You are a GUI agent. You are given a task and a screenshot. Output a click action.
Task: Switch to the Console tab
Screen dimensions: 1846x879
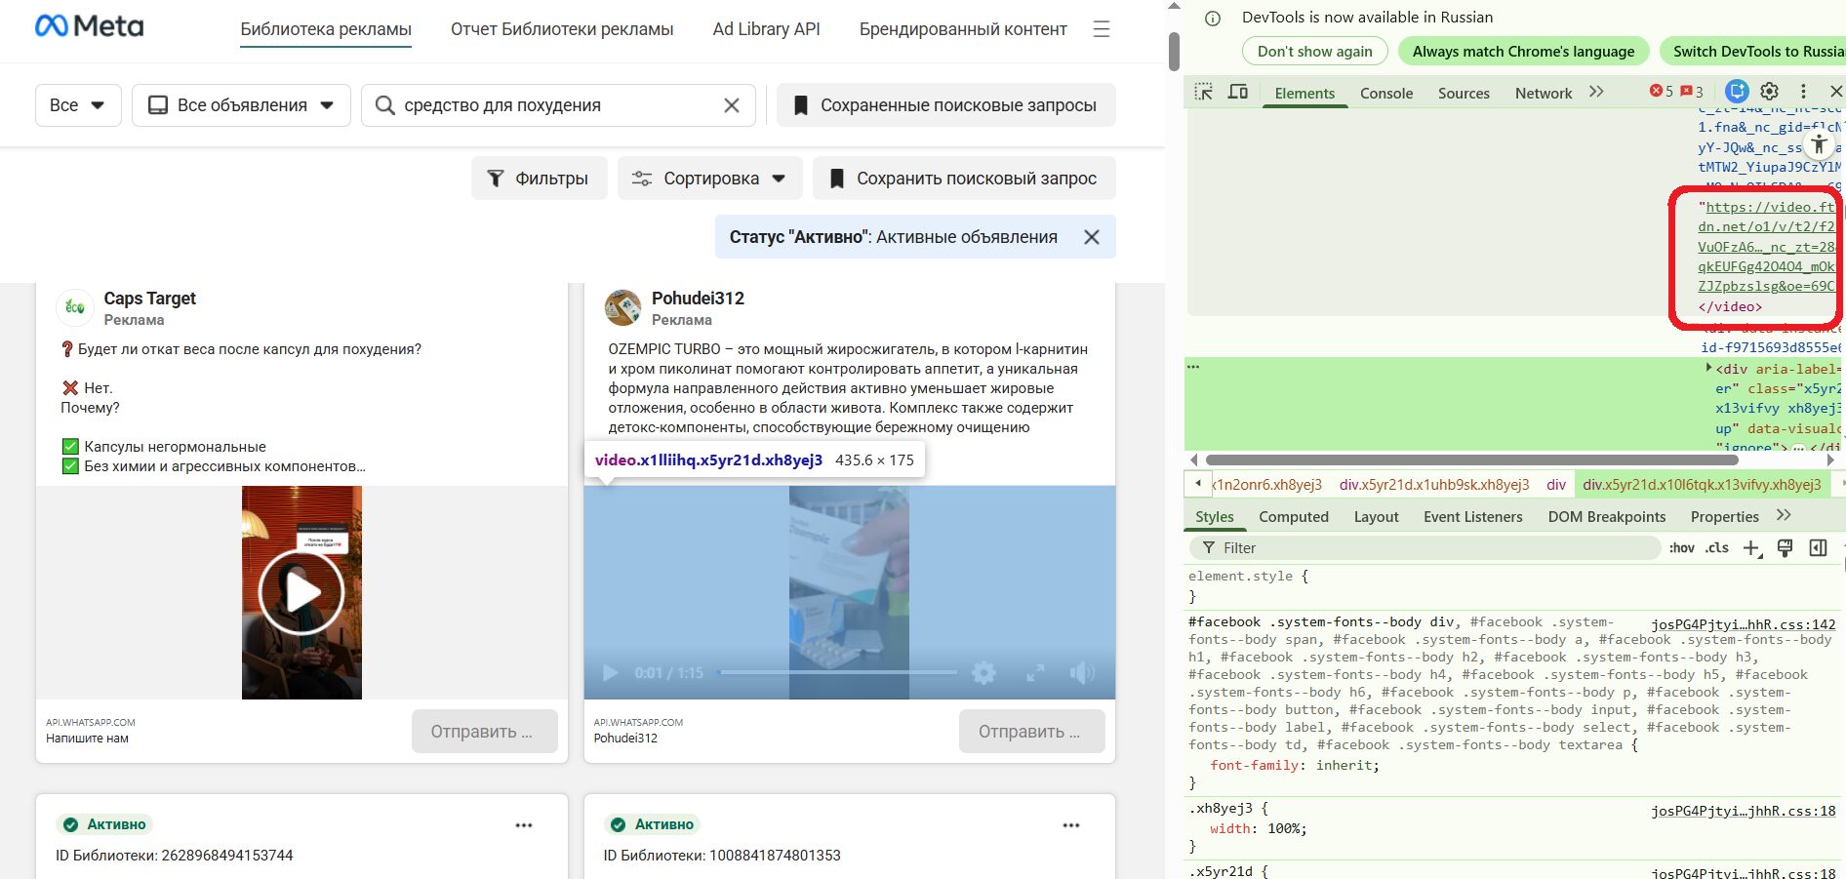coord(1385,94)
